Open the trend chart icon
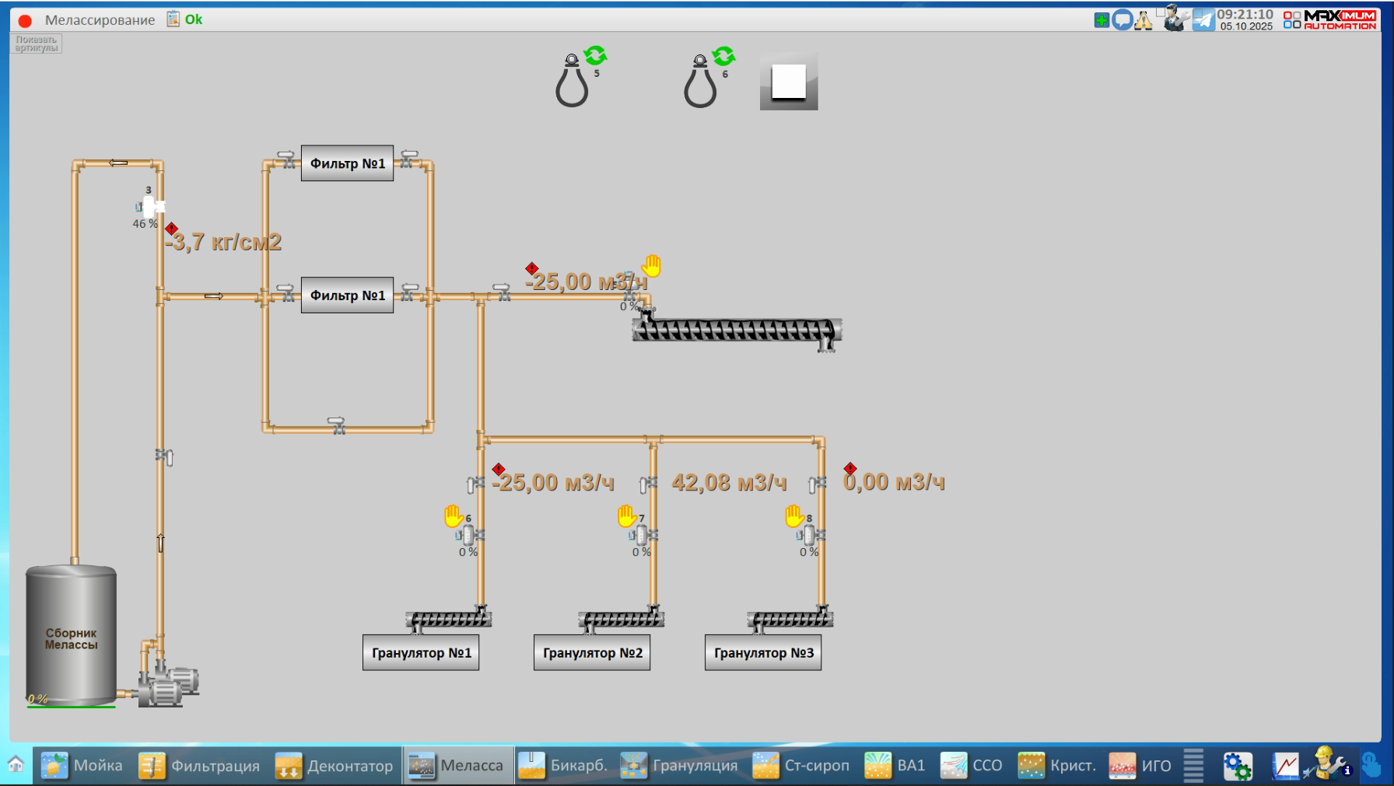This screenshot has height=786, width=1394. click(x=1285, y=766)
